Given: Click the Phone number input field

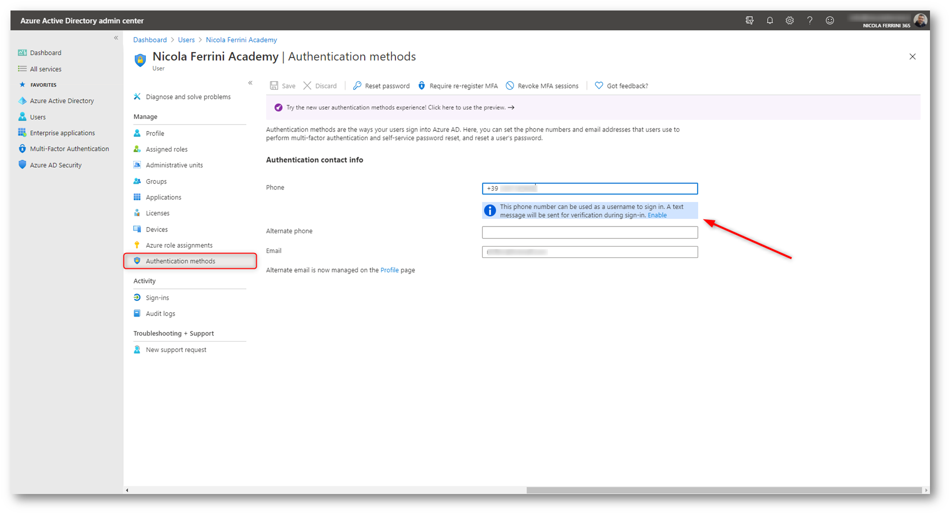Looking at the screenshot, I should click(x=590, y=188).
